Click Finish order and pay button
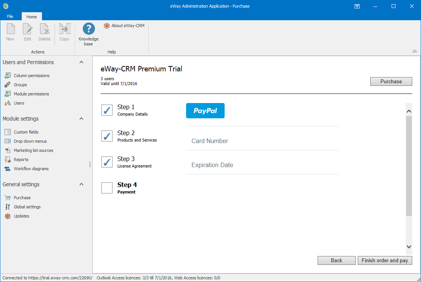Screen dimensions: 421x282 coord(385,260)
